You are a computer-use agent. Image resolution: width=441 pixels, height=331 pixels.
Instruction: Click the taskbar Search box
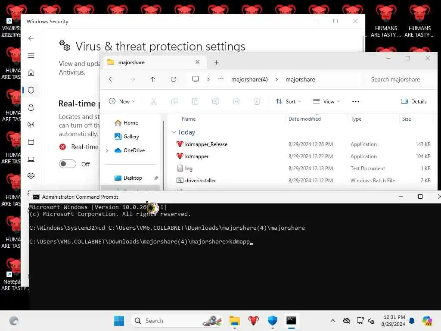coord(177,321)
